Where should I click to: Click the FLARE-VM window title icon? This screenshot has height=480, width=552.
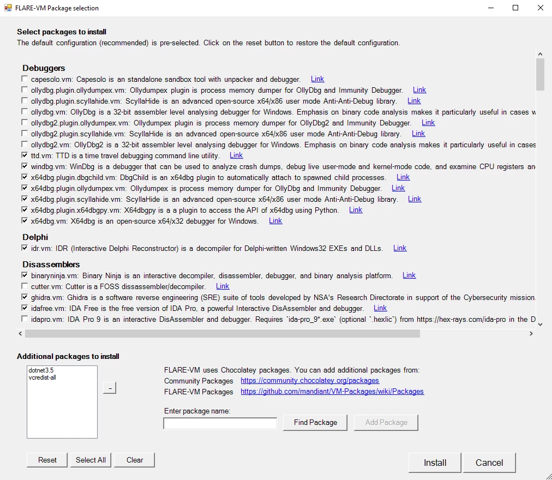pos(8,8)
